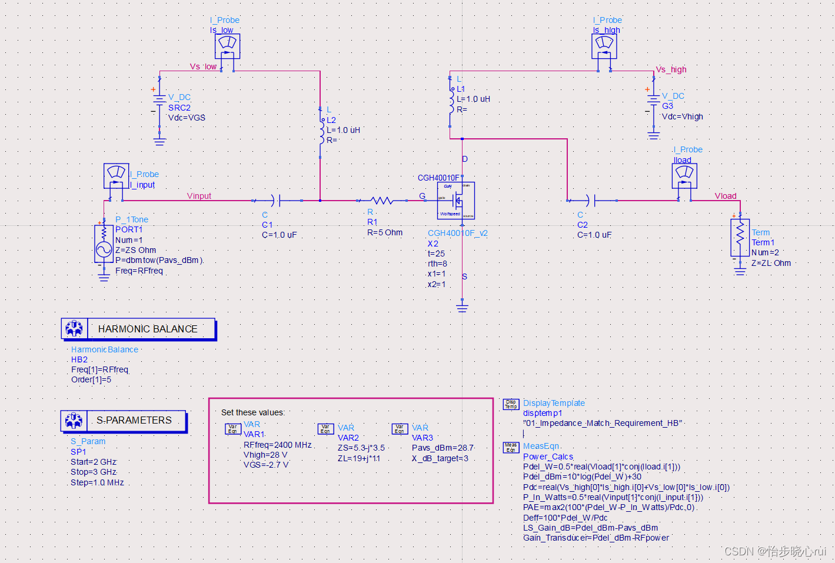
Task: Click the Pavs_dBm=28.7 value
Action: tap(443, 448)
